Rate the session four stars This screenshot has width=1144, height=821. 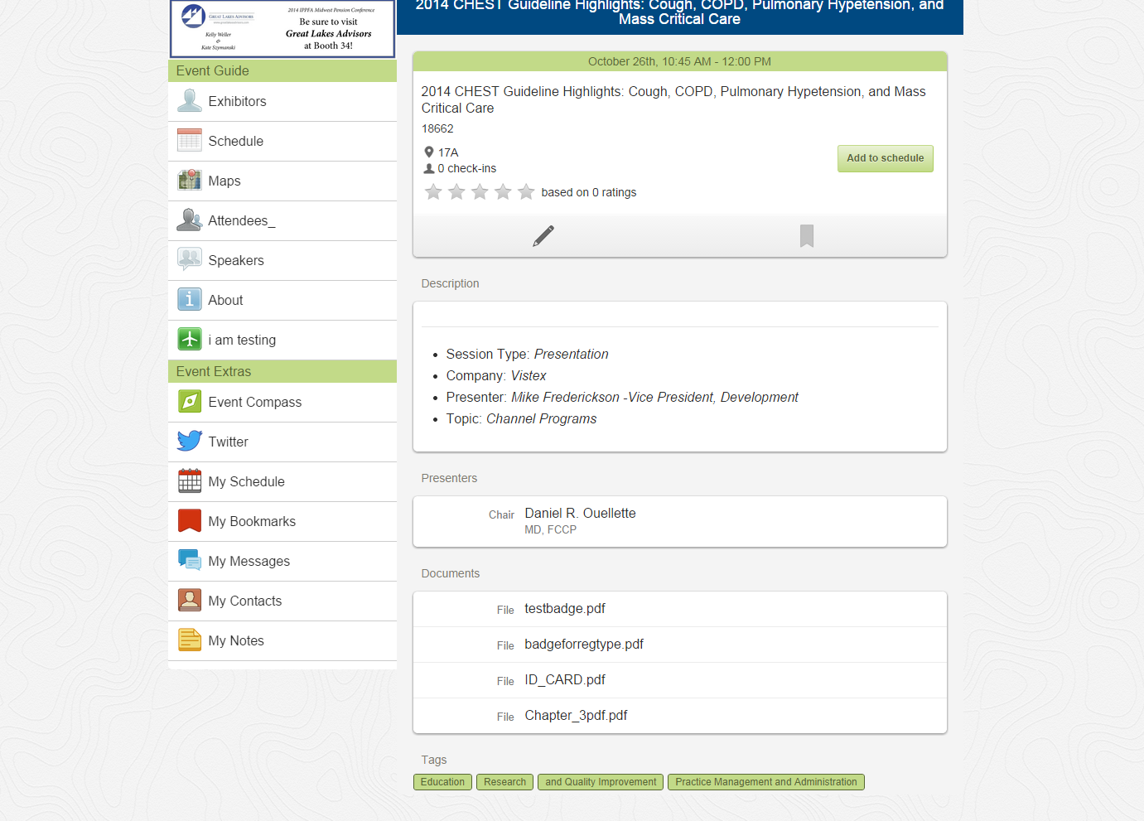click(503, 192)
